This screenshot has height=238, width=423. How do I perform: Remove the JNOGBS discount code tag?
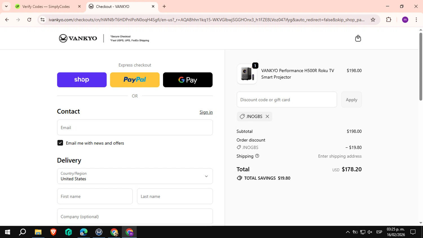(x=267, y=116)
